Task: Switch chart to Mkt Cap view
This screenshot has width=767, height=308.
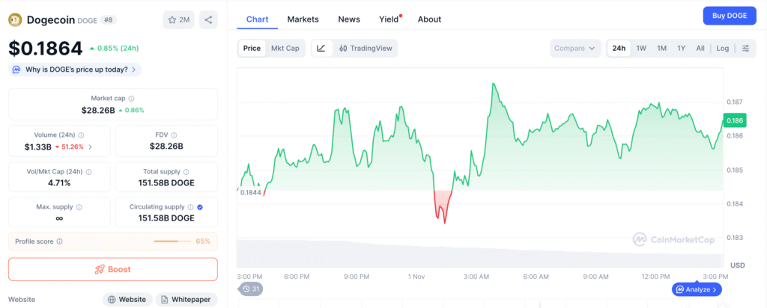Action: click(x=285, y=49)
